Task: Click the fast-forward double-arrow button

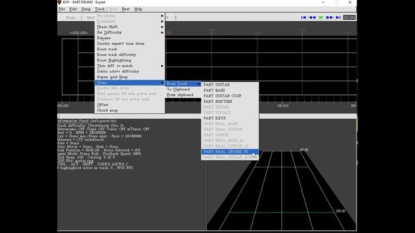Action: coord(329,17)
